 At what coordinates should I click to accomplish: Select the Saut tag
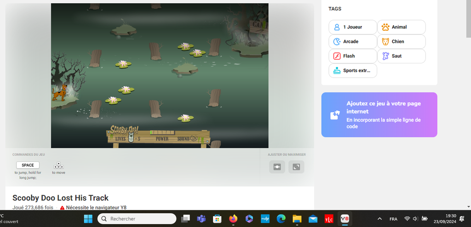click(401, 56)
